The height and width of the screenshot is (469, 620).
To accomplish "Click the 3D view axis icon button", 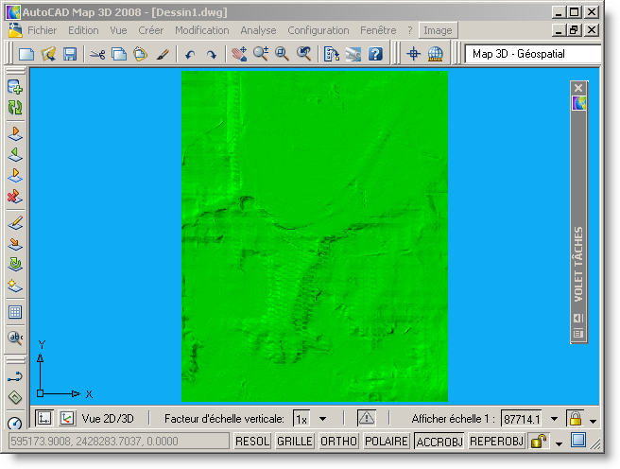I will coord(67,418).
